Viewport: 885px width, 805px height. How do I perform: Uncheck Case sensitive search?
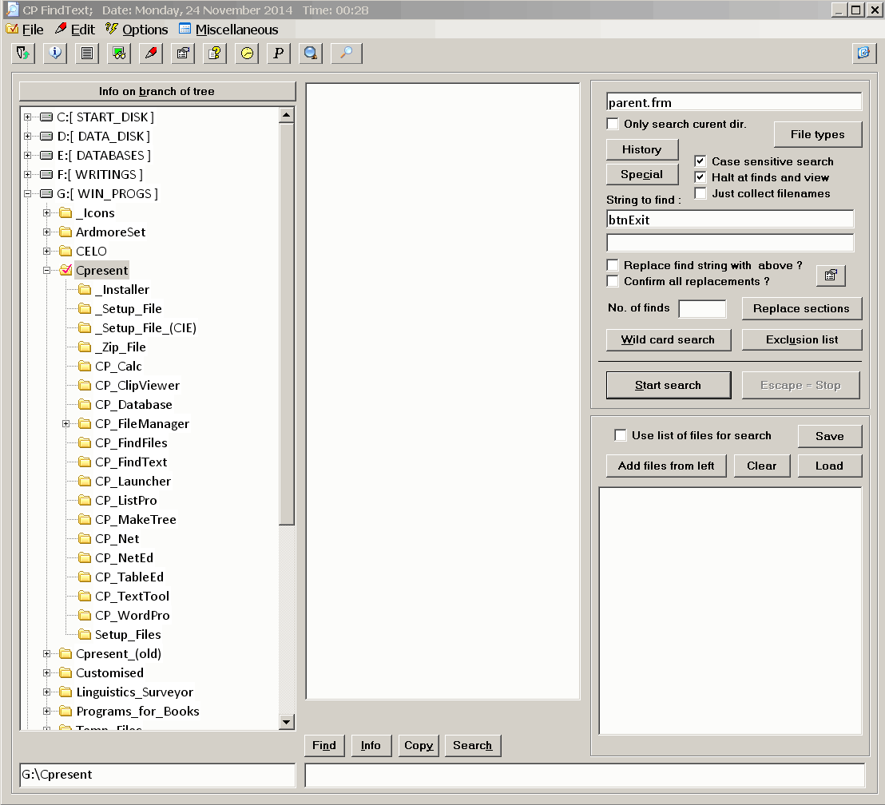tap(700, 161)
